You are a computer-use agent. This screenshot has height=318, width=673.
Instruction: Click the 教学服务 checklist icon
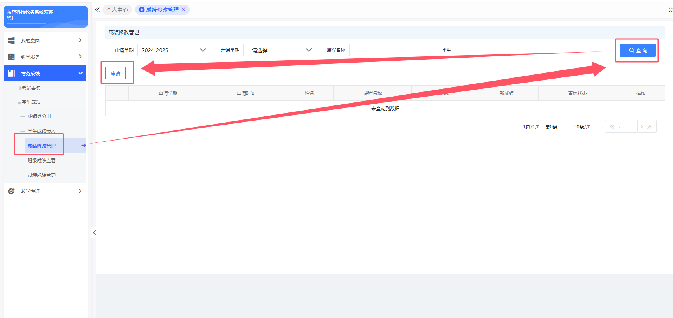11,57
